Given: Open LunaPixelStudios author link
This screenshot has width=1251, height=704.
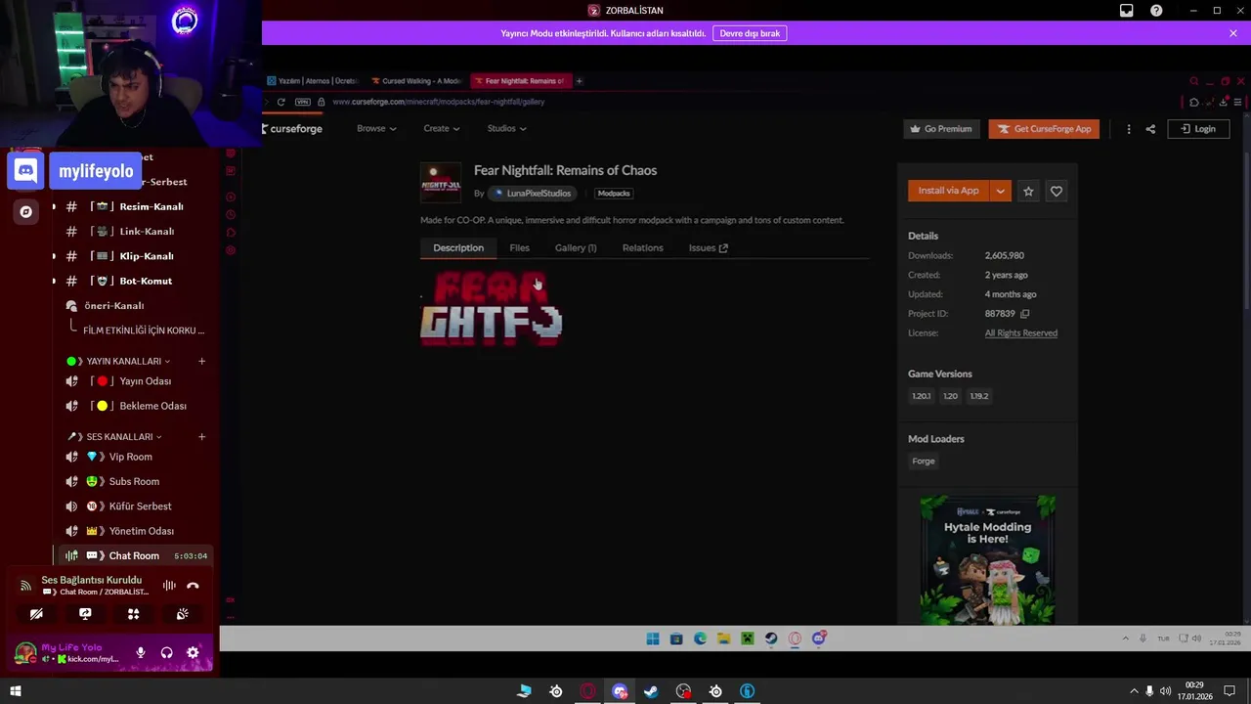Looking at the screenshot, I should click(x=533, y=194).
